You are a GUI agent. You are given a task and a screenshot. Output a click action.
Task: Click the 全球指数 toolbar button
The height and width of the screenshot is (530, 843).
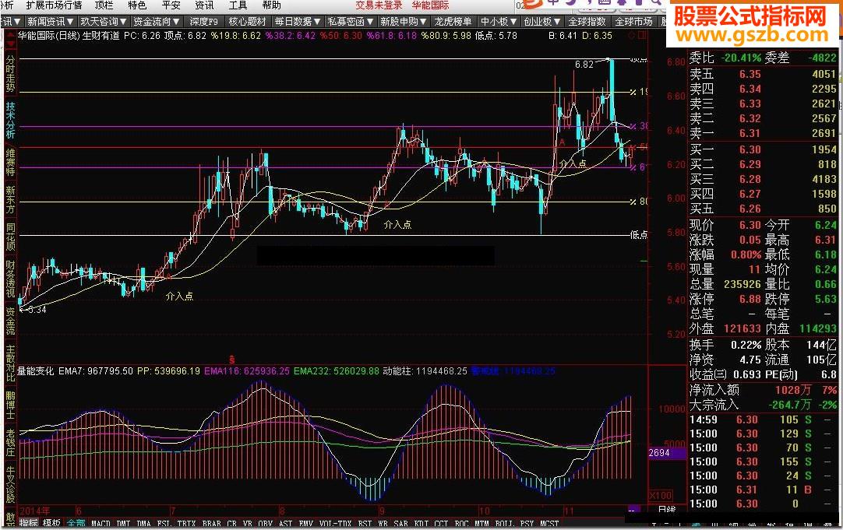(587, 22)
